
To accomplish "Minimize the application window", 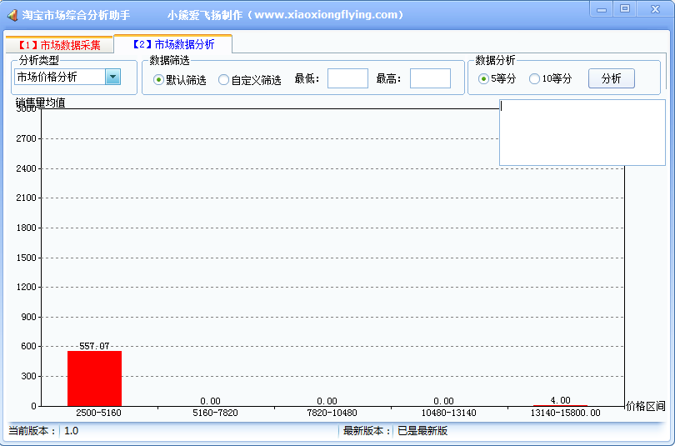I will pyautogui.click(x=601, y=8).
